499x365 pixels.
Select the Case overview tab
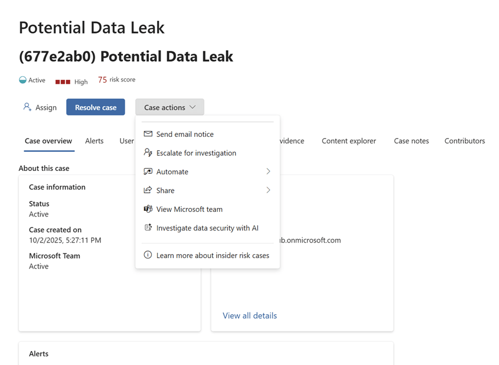(49, 141)
